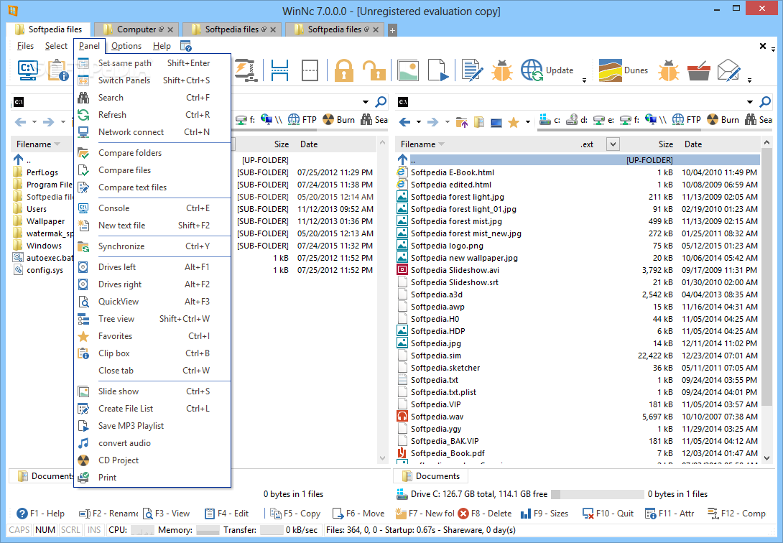Select Softpedia Slideshow.avi file row
The width and height of the screenshot is (783, 543).
click(x=578, y=270)
